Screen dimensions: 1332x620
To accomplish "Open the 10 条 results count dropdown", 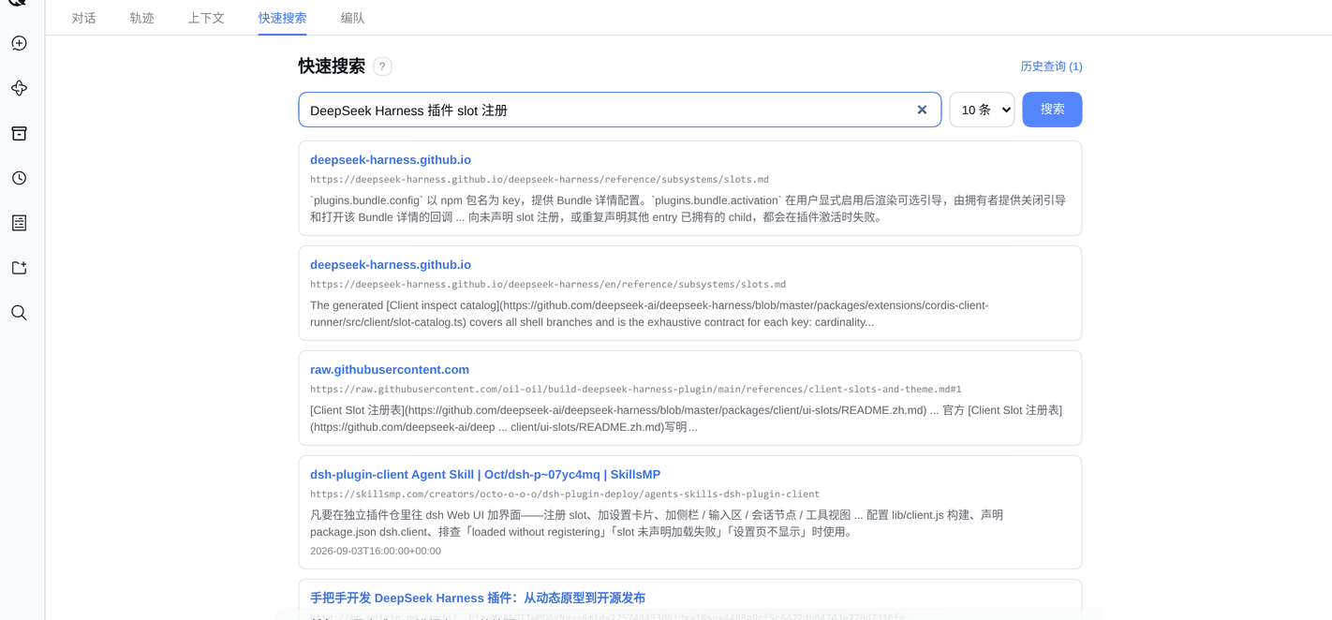I will pos(982,110).
